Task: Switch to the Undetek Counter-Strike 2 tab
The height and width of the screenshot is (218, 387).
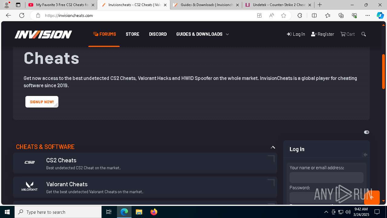Action: pyautogui.click(x=278, y=5)
